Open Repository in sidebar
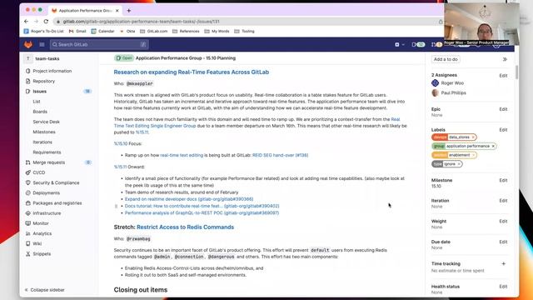 (43, 82)
